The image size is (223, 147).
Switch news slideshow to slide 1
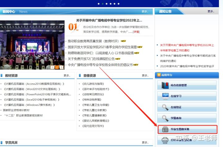(52, 67)
